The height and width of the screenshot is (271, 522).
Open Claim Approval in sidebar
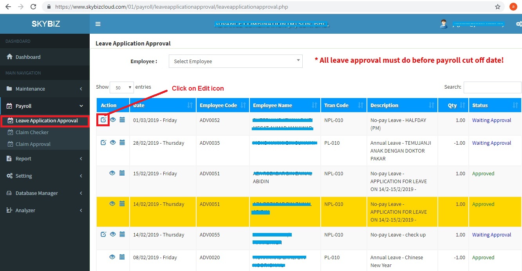coord(33,144)
